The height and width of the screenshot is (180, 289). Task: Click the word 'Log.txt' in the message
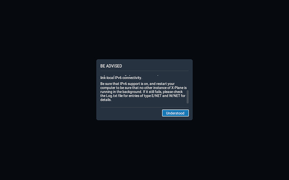(x=112, y=96)
